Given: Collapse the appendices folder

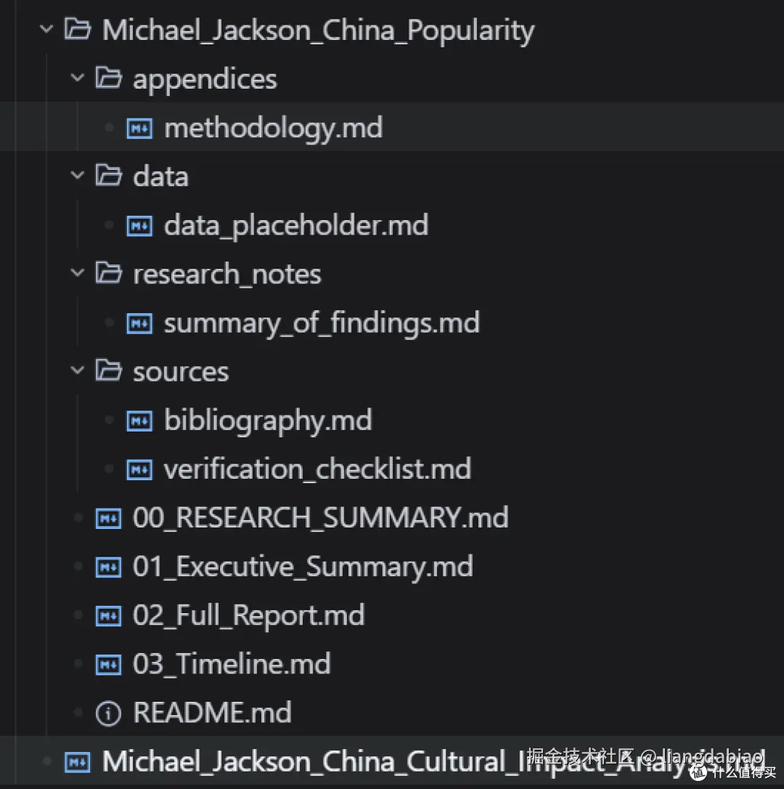Looking at the screenshot, I should [x=77, y=78].
